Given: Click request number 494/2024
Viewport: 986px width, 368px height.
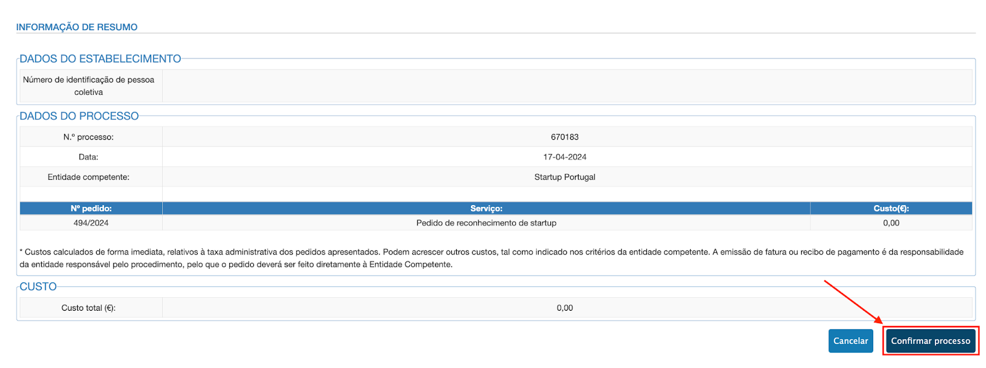Looking at the screenshot, I should (x=91, y=223).
